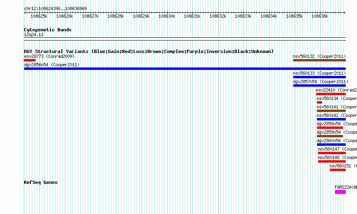This screenshot has width=357, height=214.
Task: Click the red esv22410 loss bar
Action: click(331, 94)
